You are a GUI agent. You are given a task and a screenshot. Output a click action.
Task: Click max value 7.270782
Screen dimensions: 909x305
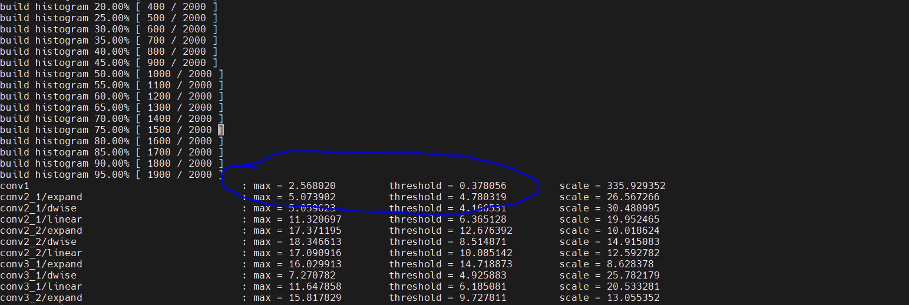point(312,275)
